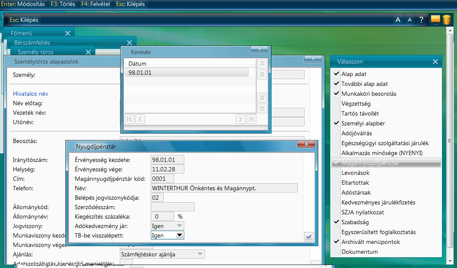Click the Dátum column header
Screen dimensions: 457x268
[137, 64]
